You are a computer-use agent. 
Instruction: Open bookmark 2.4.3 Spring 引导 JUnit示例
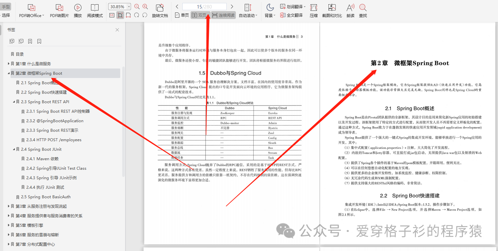coord(52,178)
